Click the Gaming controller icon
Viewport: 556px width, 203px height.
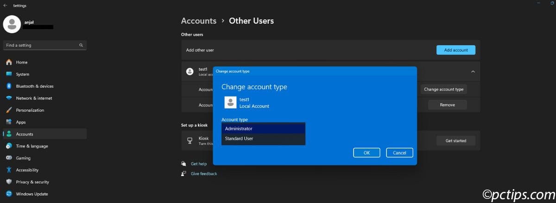[9, 158]
